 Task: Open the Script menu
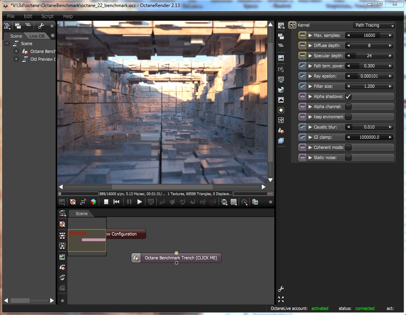[47, 16]
